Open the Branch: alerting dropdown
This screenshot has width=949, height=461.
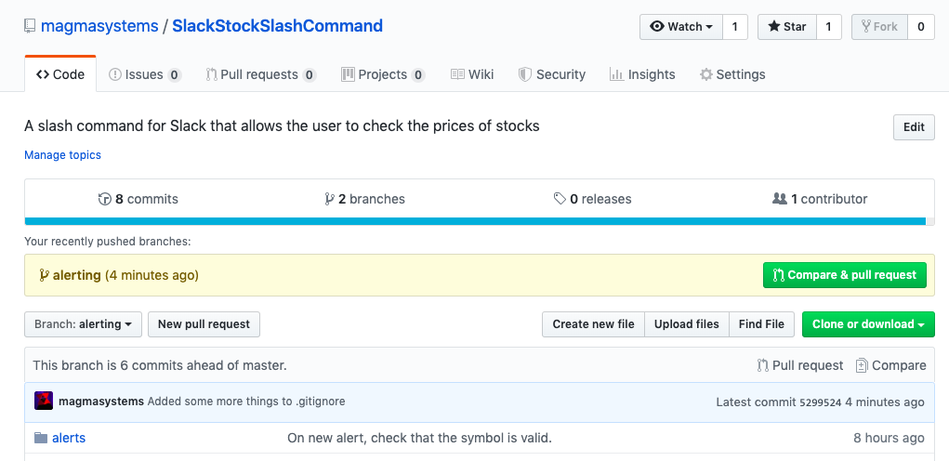(83, 324)
